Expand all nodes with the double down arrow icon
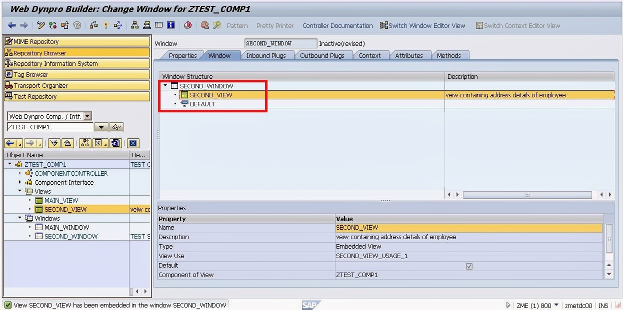 54,143
